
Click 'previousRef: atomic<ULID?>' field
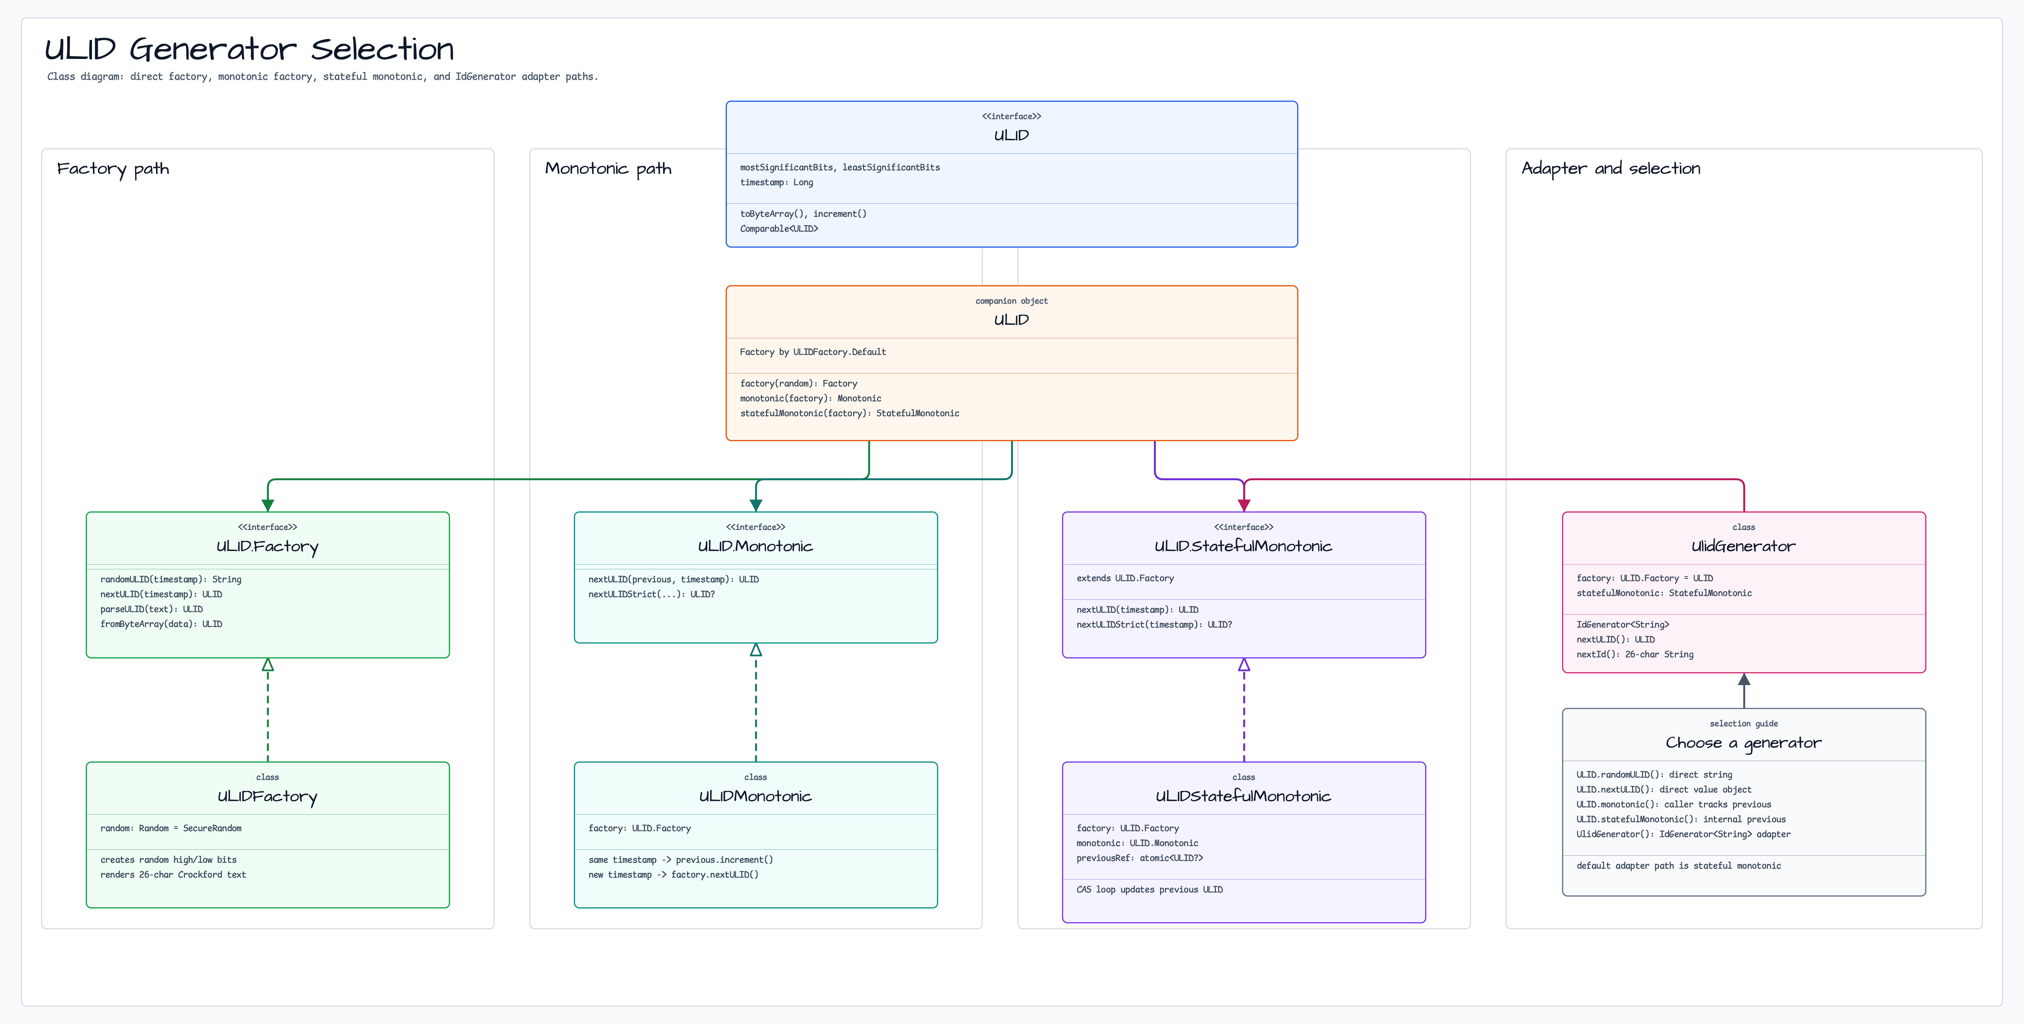pos(1139,858)
